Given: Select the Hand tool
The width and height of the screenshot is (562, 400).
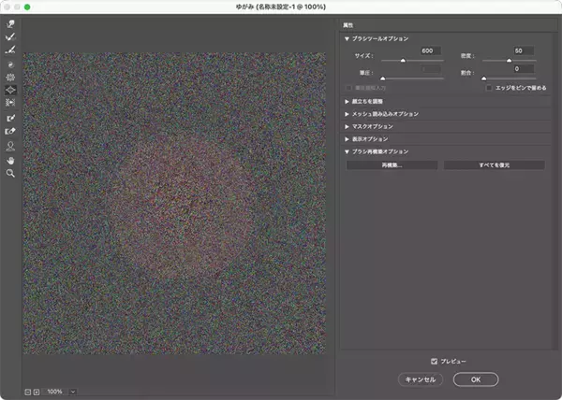Looking at the screenshot, I should click(x=10, y=161).
